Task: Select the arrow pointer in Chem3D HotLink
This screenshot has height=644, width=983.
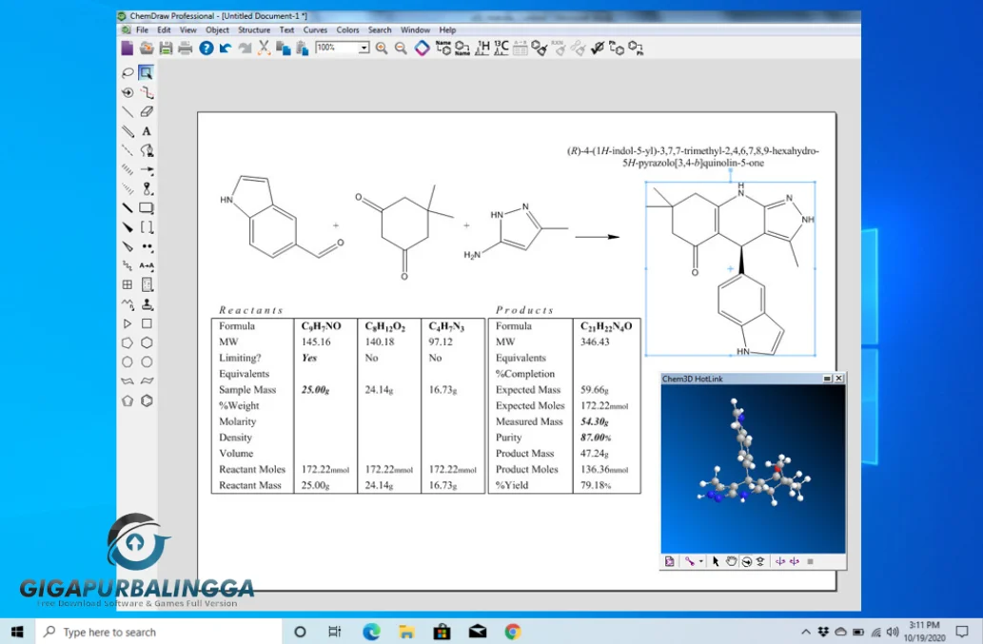Action: [x=716, y=561]
